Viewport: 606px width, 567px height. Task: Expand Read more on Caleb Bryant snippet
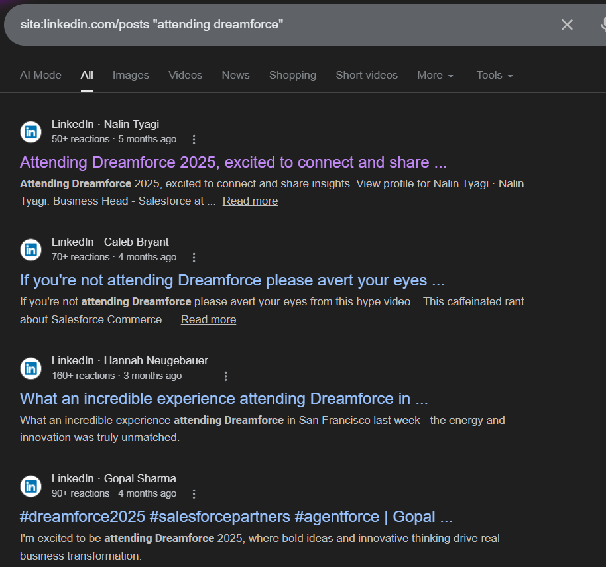[x=208, y=320]
